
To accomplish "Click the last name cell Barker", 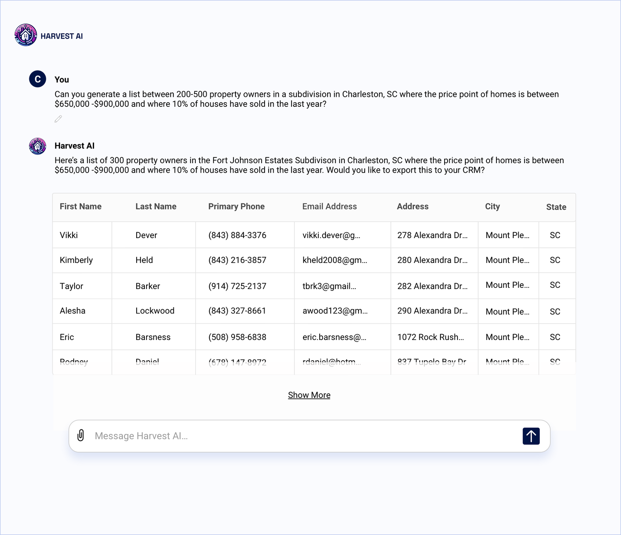I will tap(148, 286).
